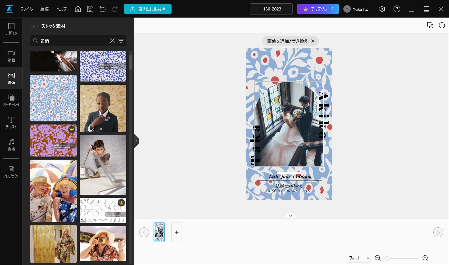
Task: Select the Taka text on the canvas
Action: [x=255, y=145]
